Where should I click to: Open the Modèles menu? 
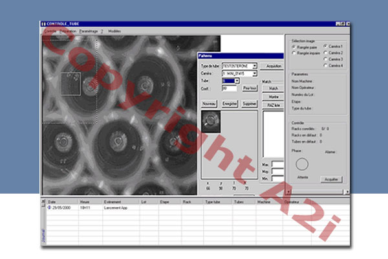114,31
